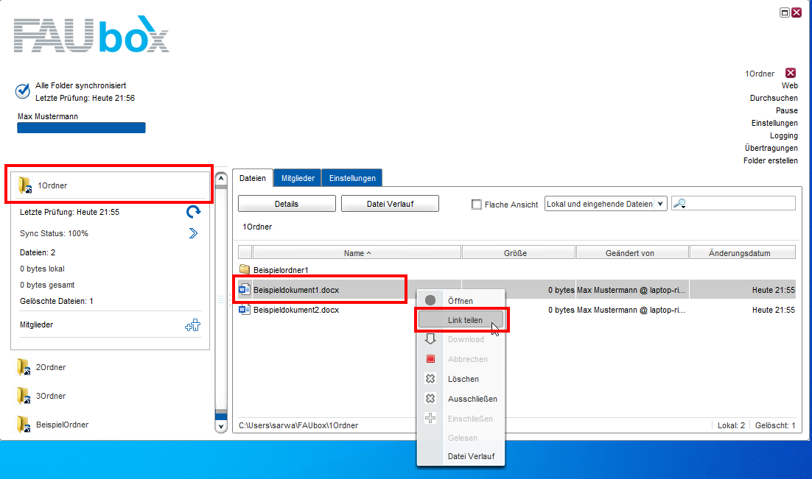Switch to the Dateien tab

[253, 178]
